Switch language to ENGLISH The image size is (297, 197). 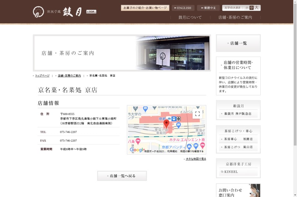(183, 8)
